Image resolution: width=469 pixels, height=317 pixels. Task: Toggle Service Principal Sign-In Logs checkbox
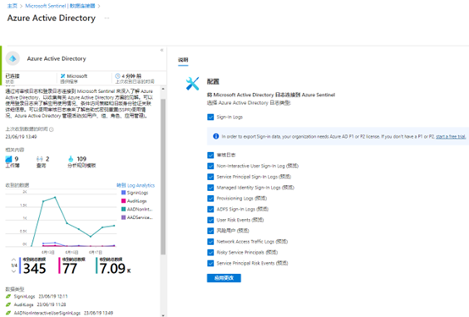point(211,177)
